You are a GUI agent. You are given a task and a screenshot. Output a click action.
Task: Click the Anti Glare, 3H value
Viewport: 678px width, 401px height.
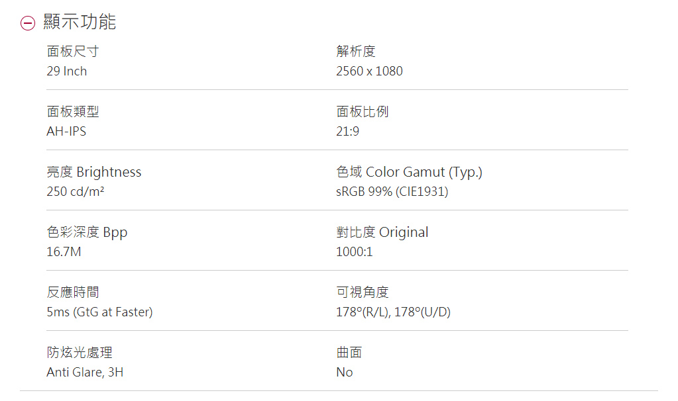coord(85,372)
